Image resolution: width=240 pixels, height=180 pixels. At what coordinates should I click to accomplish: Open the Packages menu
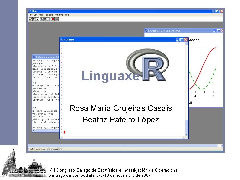(49, 15)
